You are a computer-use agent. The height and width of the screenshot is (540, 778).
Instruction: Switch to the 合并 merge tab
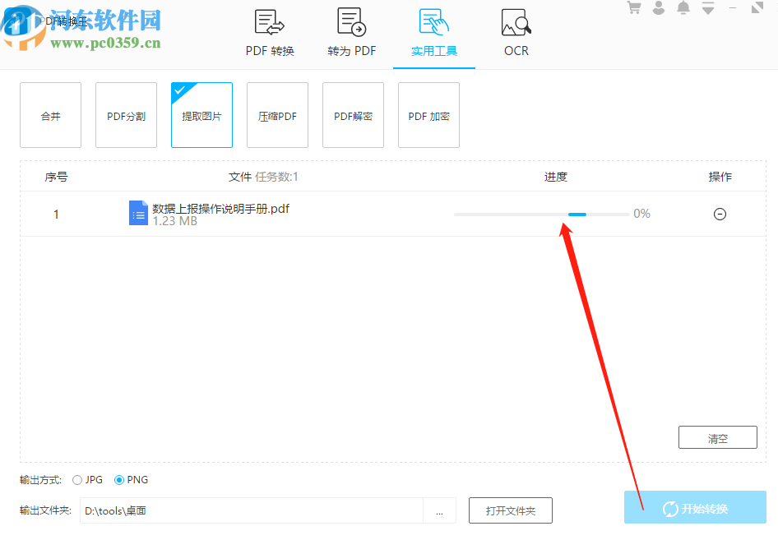50,115
